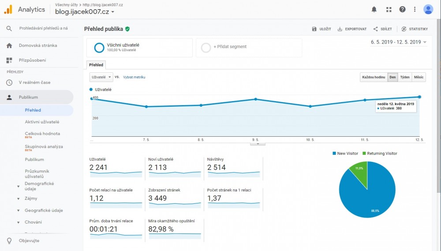Click the notifications bell icon
The image size is (441, 251).
[x=374, y=9]
